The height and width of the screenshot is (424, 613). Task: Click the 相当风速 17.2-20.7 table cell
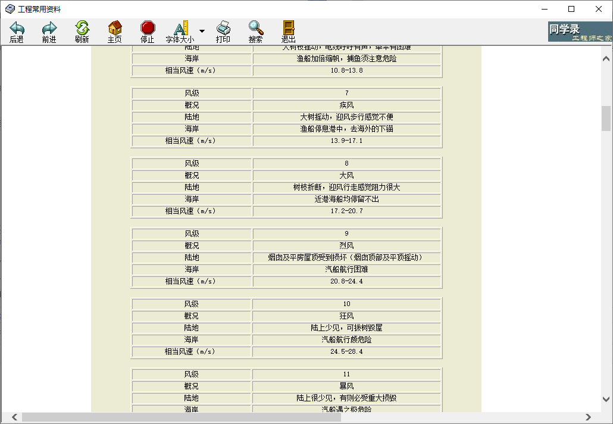coord(347,210)
